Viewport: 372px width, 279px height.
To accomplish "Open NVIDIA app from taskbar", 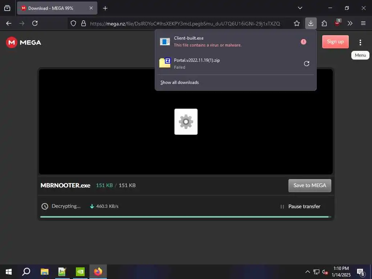I will tap(80, 272).
